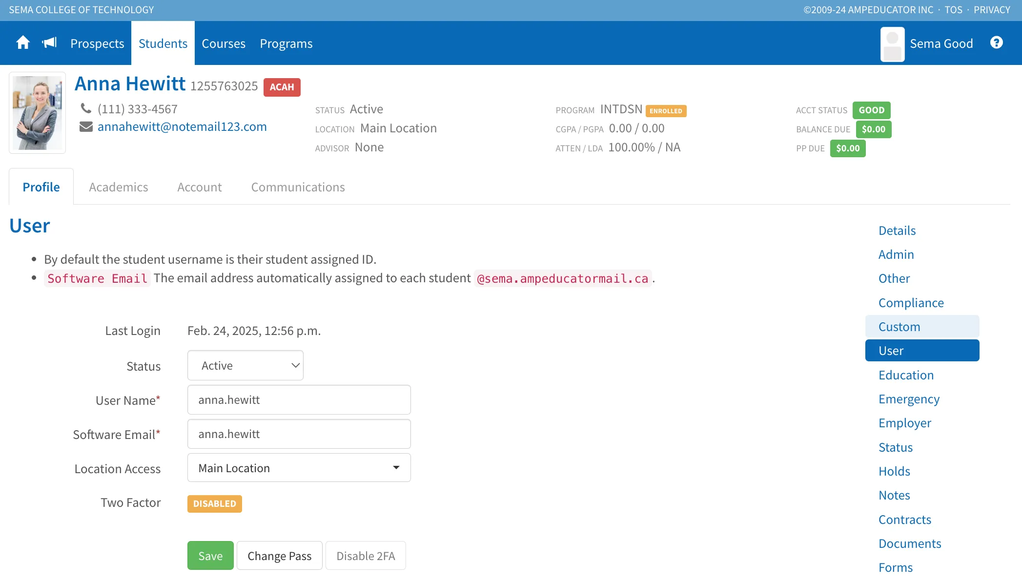
Task: Jump to the Compliance section
Action: click(x=911, y=303)
